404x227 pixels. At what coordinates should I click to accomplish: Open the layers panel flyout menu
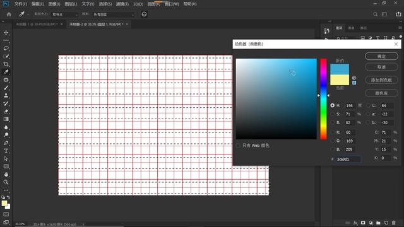(x=400, y=28)
